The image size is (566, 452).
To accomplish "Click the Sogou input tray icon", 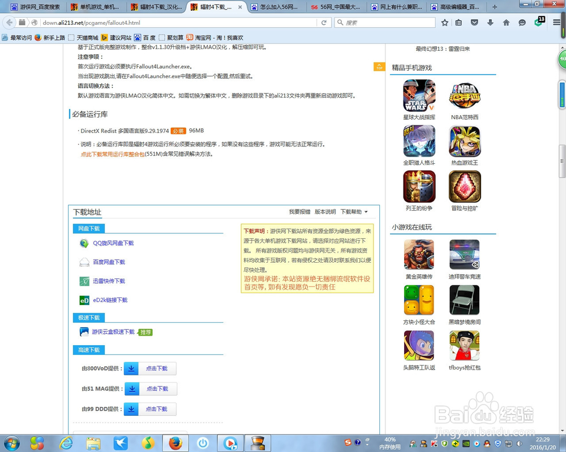I will (348, 442).
